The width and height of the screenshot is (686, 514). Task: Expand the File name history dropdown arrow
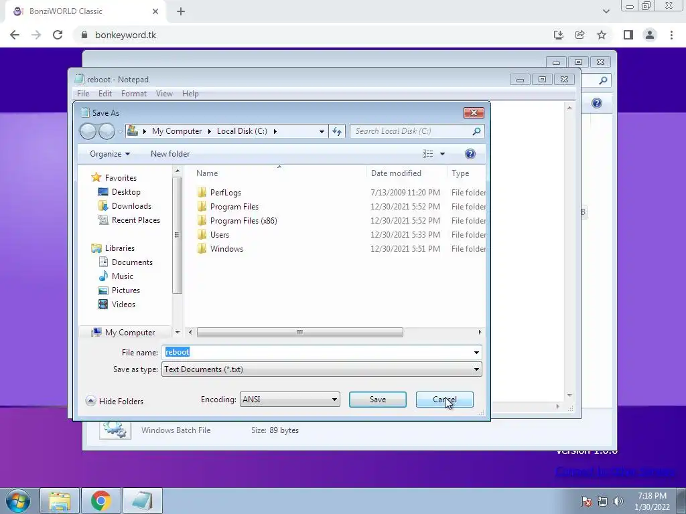[476, 352]
